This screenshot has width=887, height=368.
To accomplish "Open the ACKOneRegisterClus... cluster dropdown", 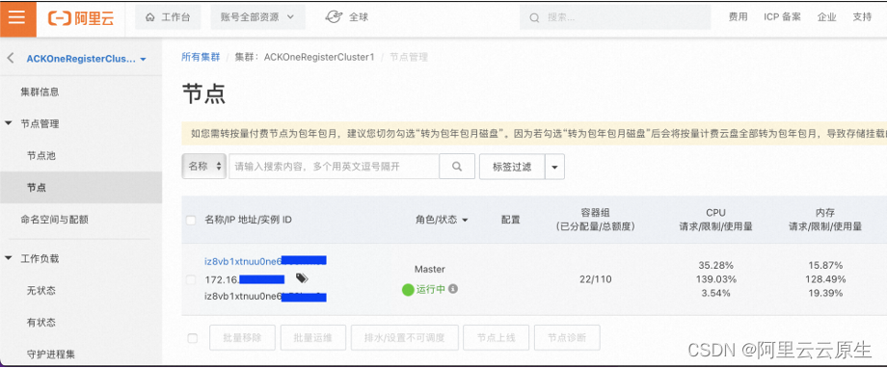I will (x=86, y=59).
